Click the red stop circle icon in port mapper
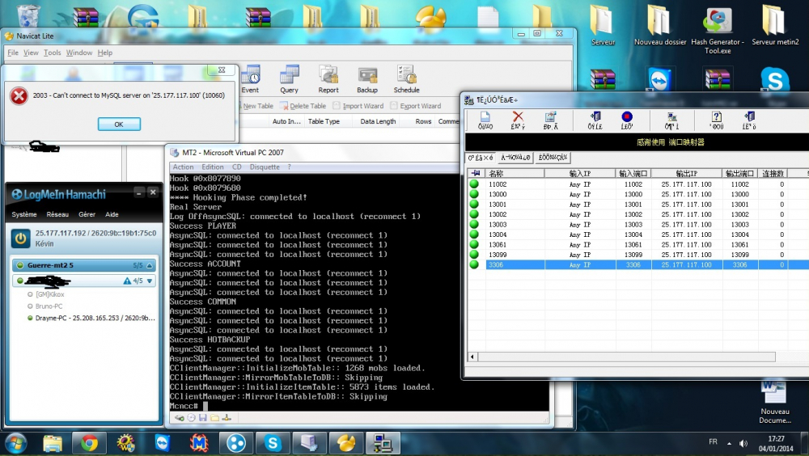The width and height of the screenshot is (809, 456). coord(627,120)
